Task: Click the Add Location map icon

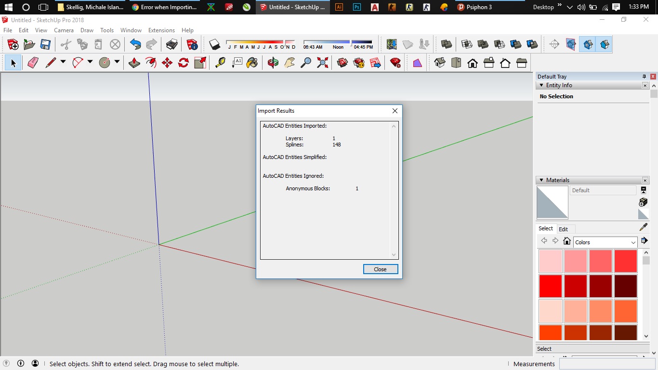Action: tap(392, 45)
